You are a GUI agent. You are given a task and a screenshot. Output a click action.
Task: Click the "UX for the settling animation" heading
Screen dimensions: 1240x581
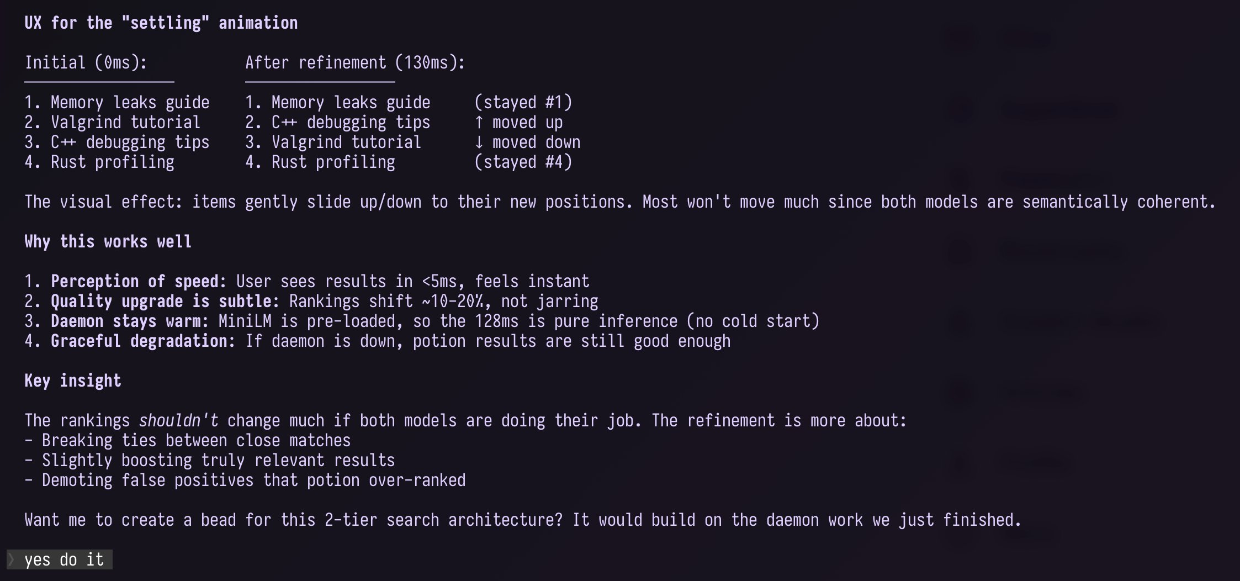pyautogui.click(x=161, y=23)
